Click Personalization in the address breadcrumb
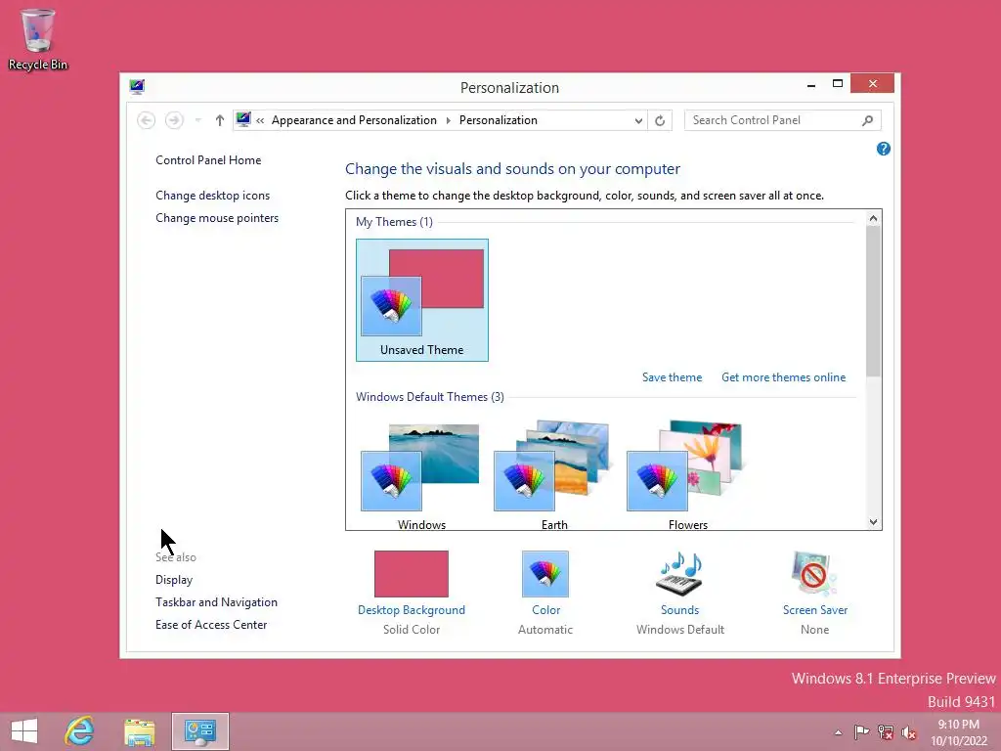The width and height of the screenshot is (1001, 751). [498, 120]
